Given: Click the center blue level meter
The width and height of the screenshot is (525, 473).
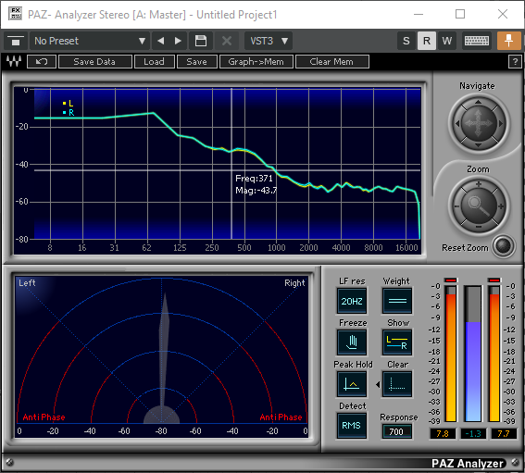Looking at the screenshot, I should tap(473, 354).
